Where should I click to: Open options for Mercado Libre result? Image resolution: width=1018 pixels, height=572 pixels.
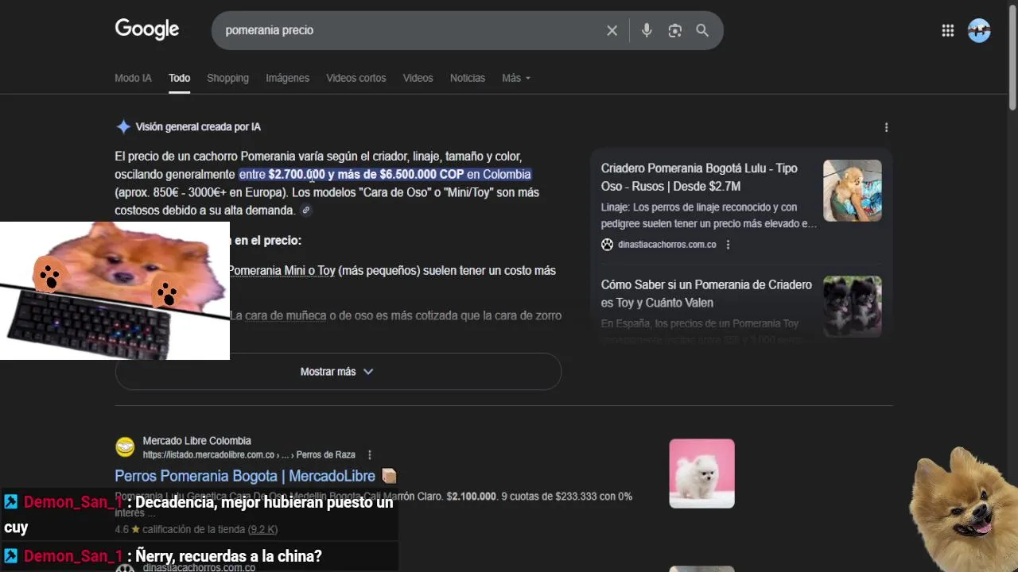[x=370, y=455]
